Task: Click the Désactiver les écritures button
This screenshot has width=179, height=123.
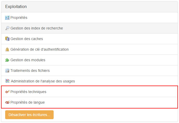Action: [29, 115]
